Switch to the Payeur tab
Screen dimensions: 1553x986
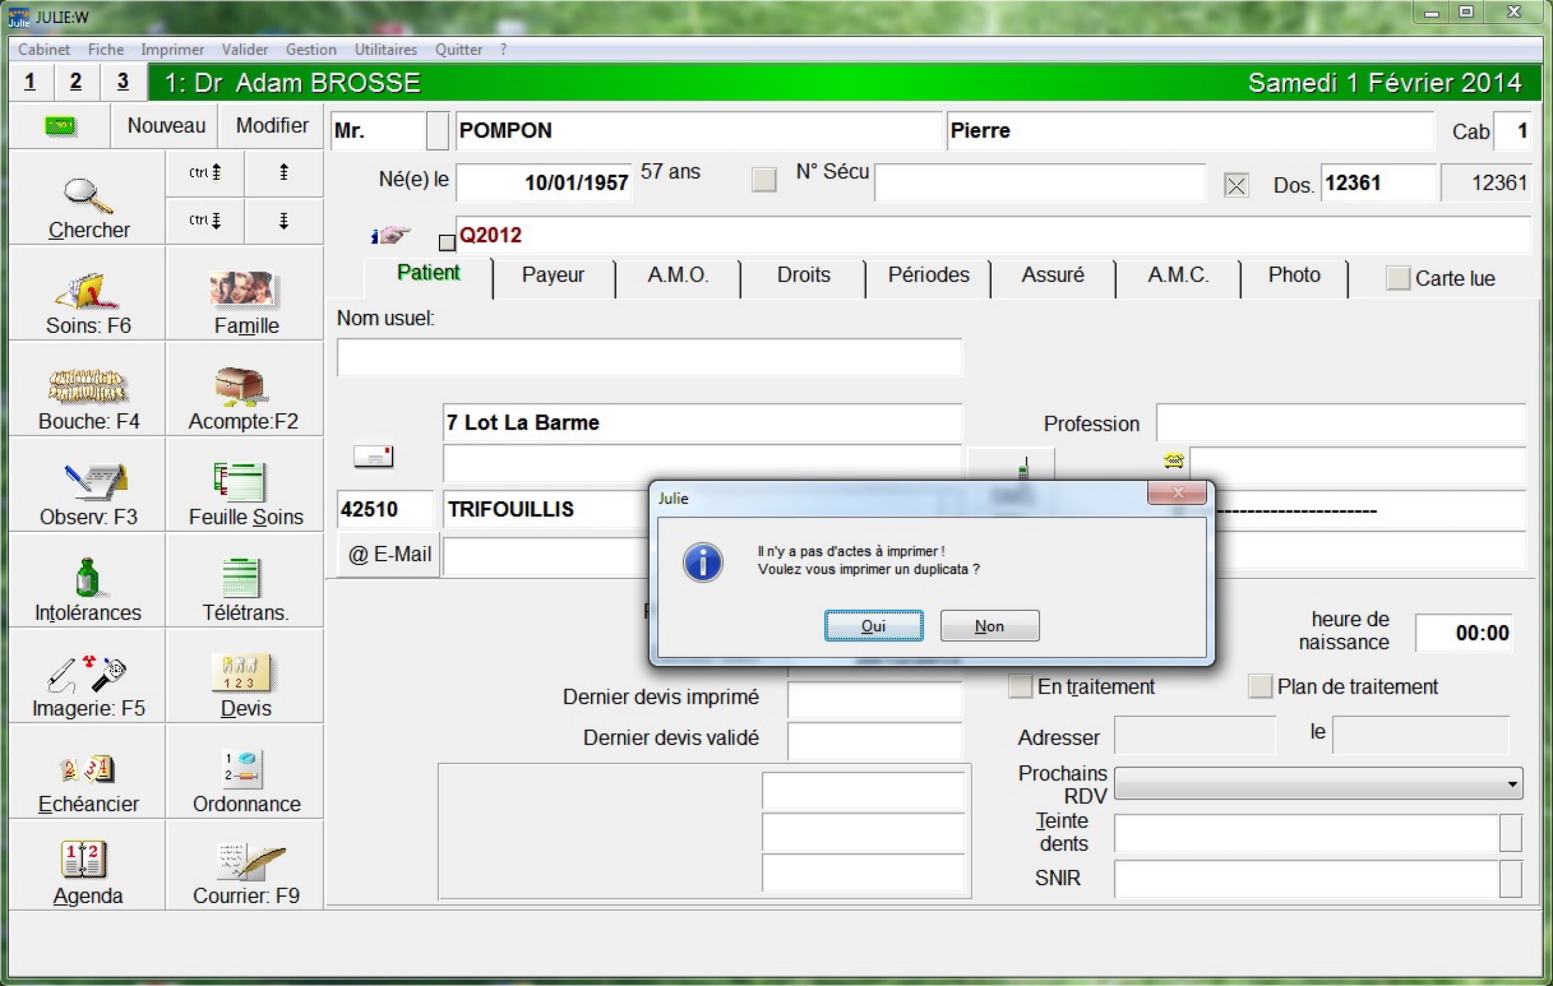click(553, 276)
